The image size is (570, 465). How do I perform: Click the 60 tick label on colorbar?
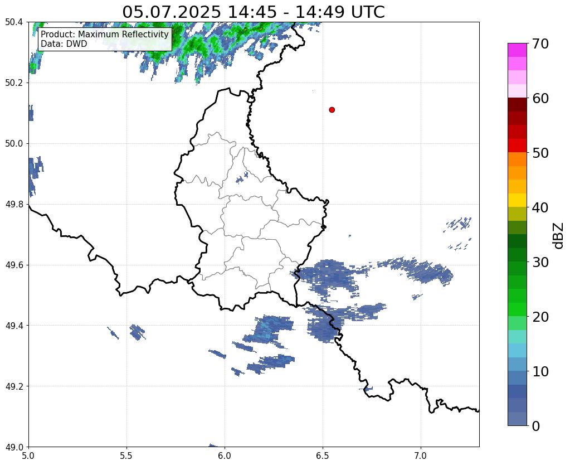coord(540,98)
